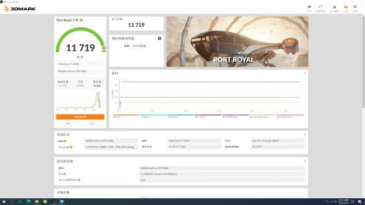
Task: Open the three-dot menu in the monitoring panel
Action: coord(305,73)
